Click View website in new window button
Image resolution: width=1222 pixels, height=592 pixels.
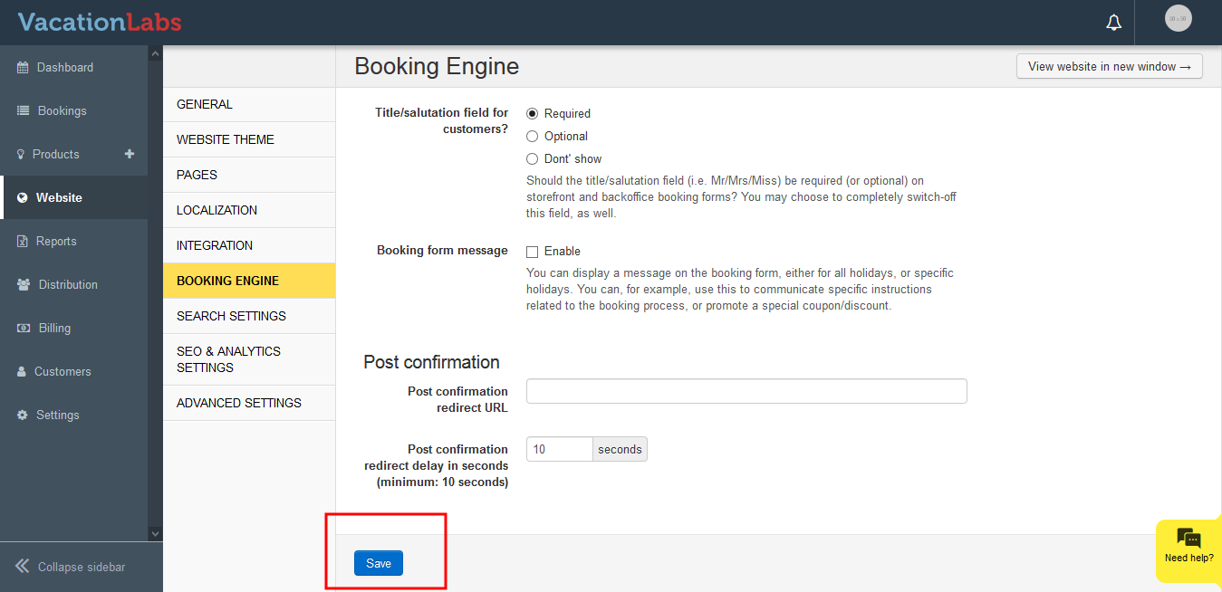[x=1109, y=66]
